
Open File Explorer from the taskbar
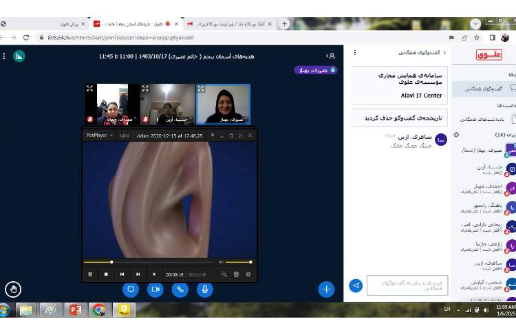click(25, 310)
